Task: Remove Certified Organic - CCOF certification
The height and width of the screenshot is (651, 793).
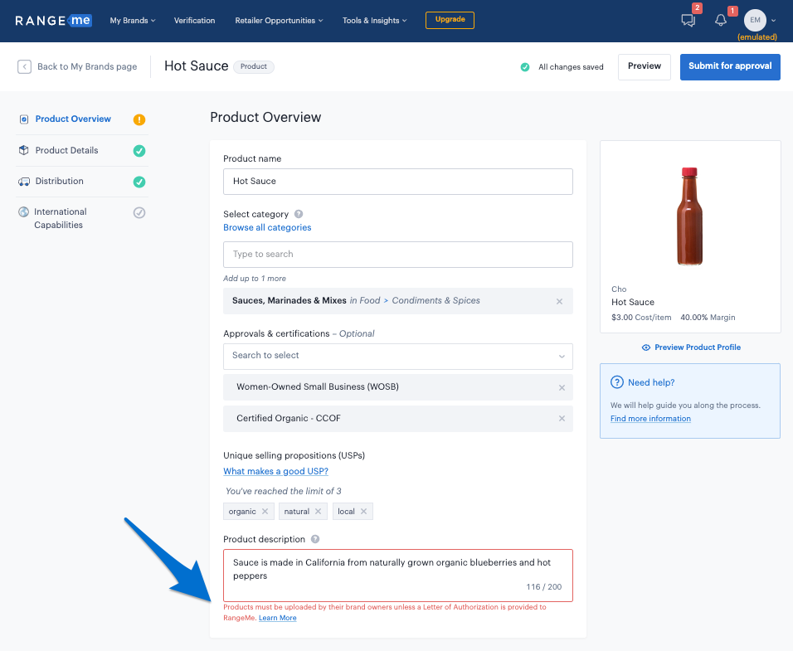Action: tap(562, 419)
